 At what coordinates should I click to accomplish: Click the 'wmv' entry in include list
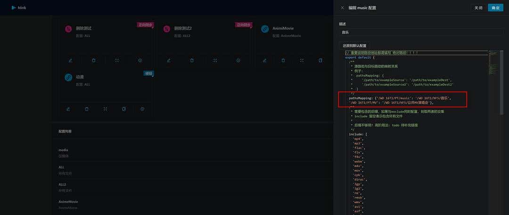[359, 202]
